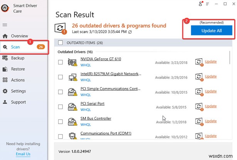Click Update link for Intel 82579LM Gigabit Network
The width and height of the screenshot is (237, 160).
coord(211,76)
